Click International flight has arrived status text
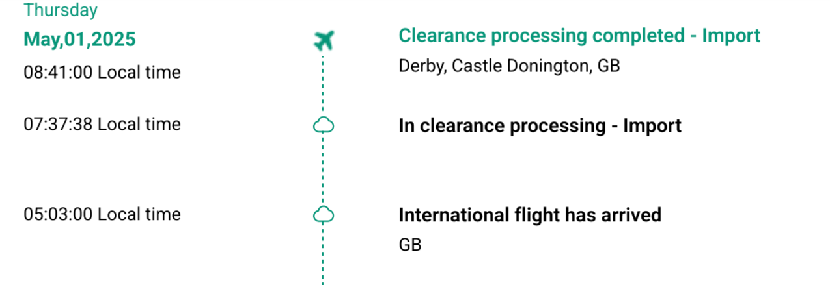 click(x=530, y=214)
